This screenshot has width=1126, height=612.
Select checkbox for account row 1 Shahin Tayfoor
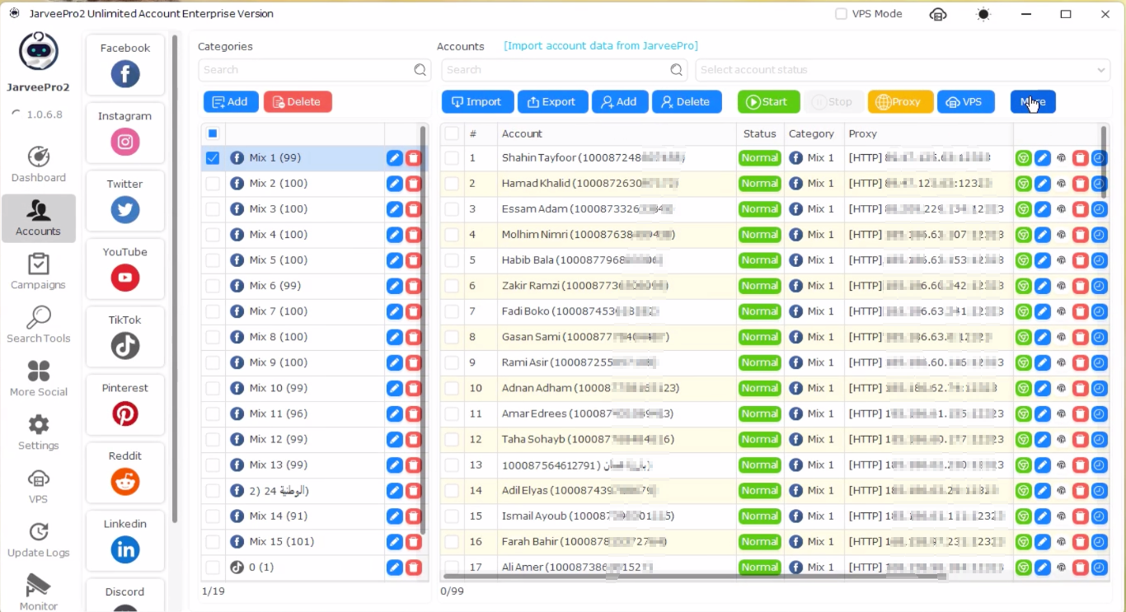coord(452,158)
